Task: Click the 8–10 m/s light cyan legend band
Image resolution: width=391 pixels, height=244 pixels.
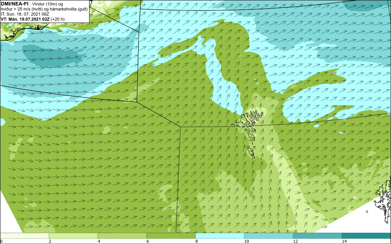Action: (220, 236)
